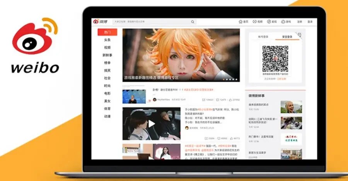The height and width of the screenshot is (181, 348).
Task: Click the repost icon on the car video post
Action: click(206, 138)
